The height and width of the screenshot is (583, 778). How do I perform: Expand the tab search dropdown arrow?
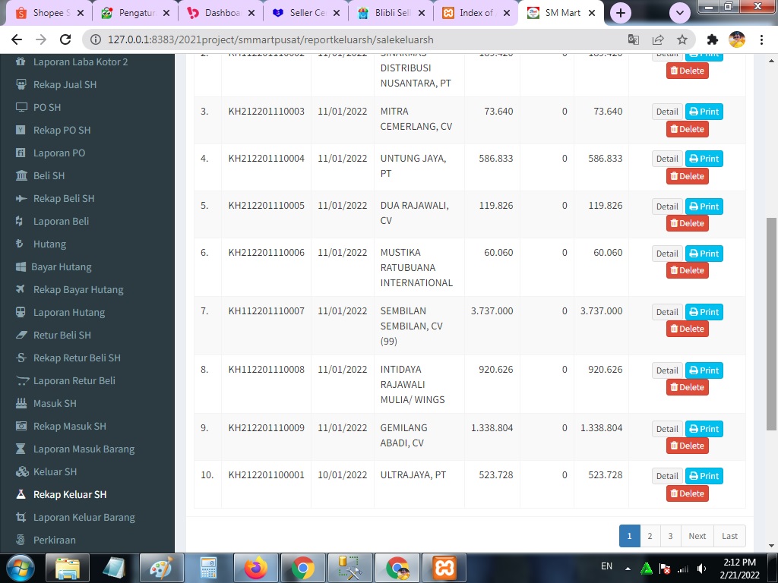(679, 13)
